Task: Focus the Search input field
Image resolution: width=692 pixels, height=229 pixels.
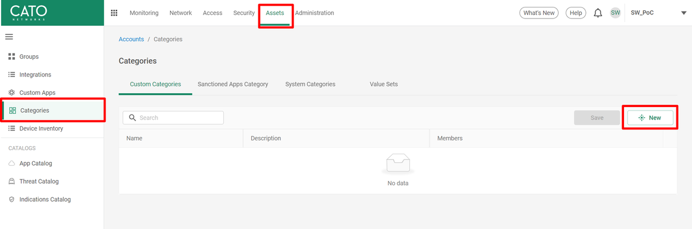Action: pyautogui.click(x=173, y=117)
